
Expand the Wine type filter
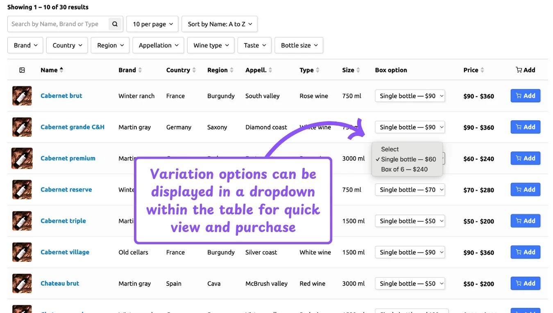(211, 45)
